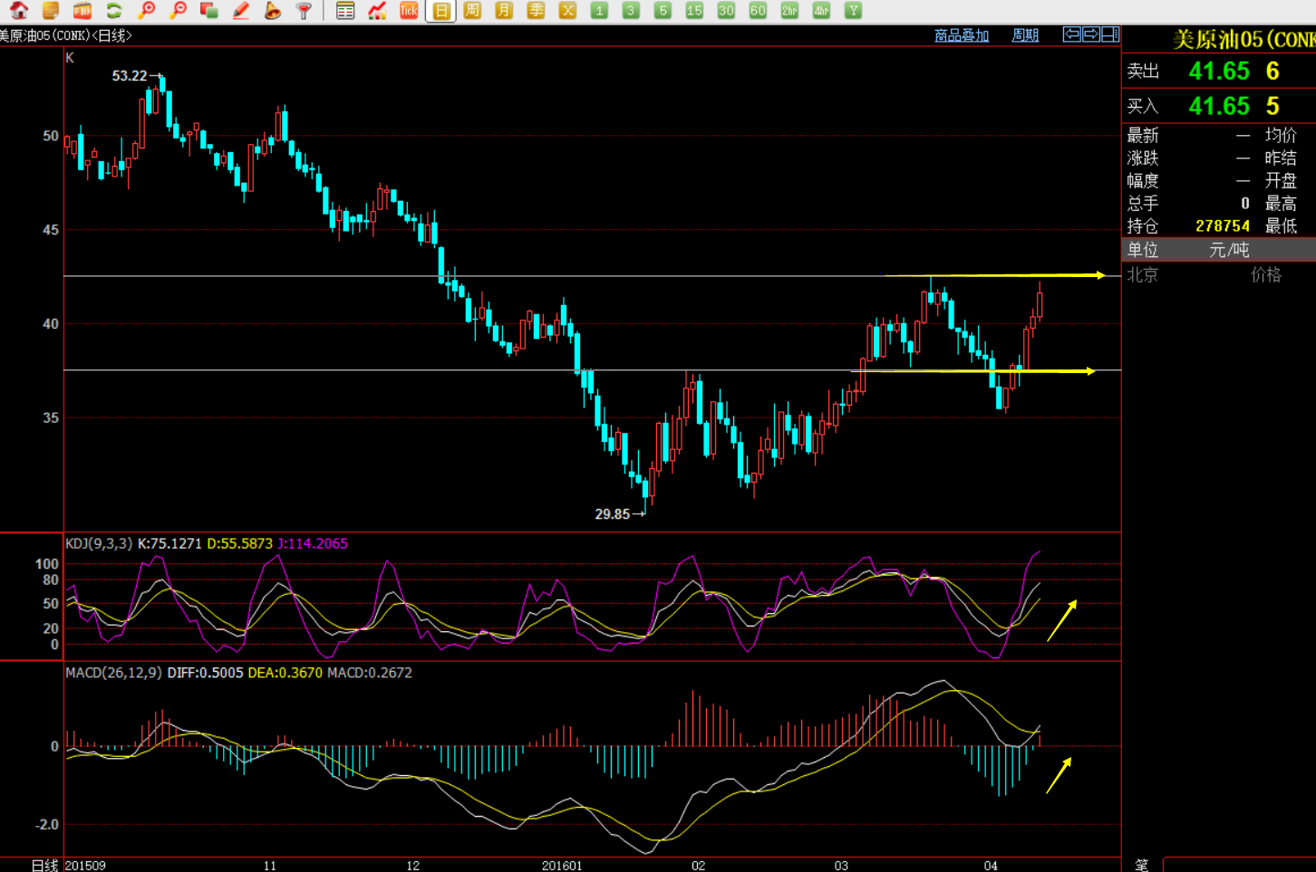The image size is (1316, 872).
Task: Click the KDJ(9,3,3) indicator label
Action: (99, 543)
